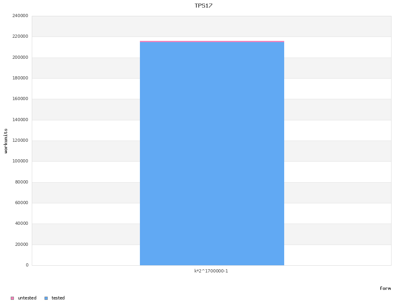Click the 160000 y-axis tick label
407x305 pixels.
pyautogui.click(x=20, y=99)
